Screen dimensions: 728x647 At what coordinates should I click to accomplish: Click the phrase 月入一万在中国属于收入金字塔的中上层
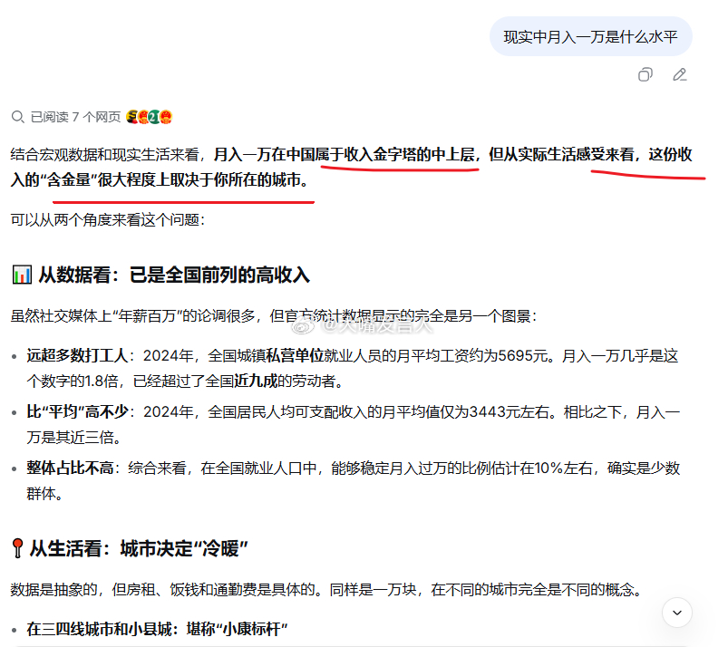(344, 155)
